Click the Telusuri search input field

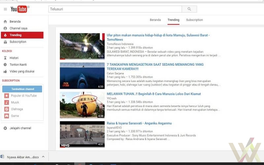(115, 9)
